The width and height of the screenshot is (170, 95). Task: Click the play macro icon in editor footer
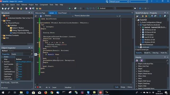click(35, 87)
